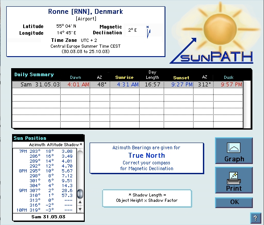This screenshot has width=264, height=225.
Task: Click the shadow factor value 14.3
Action: click(x=67, y=186)
